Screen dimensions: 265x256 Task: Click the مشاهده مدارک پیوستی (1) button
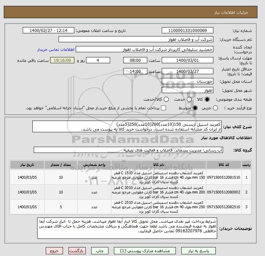tap(145, 251)
